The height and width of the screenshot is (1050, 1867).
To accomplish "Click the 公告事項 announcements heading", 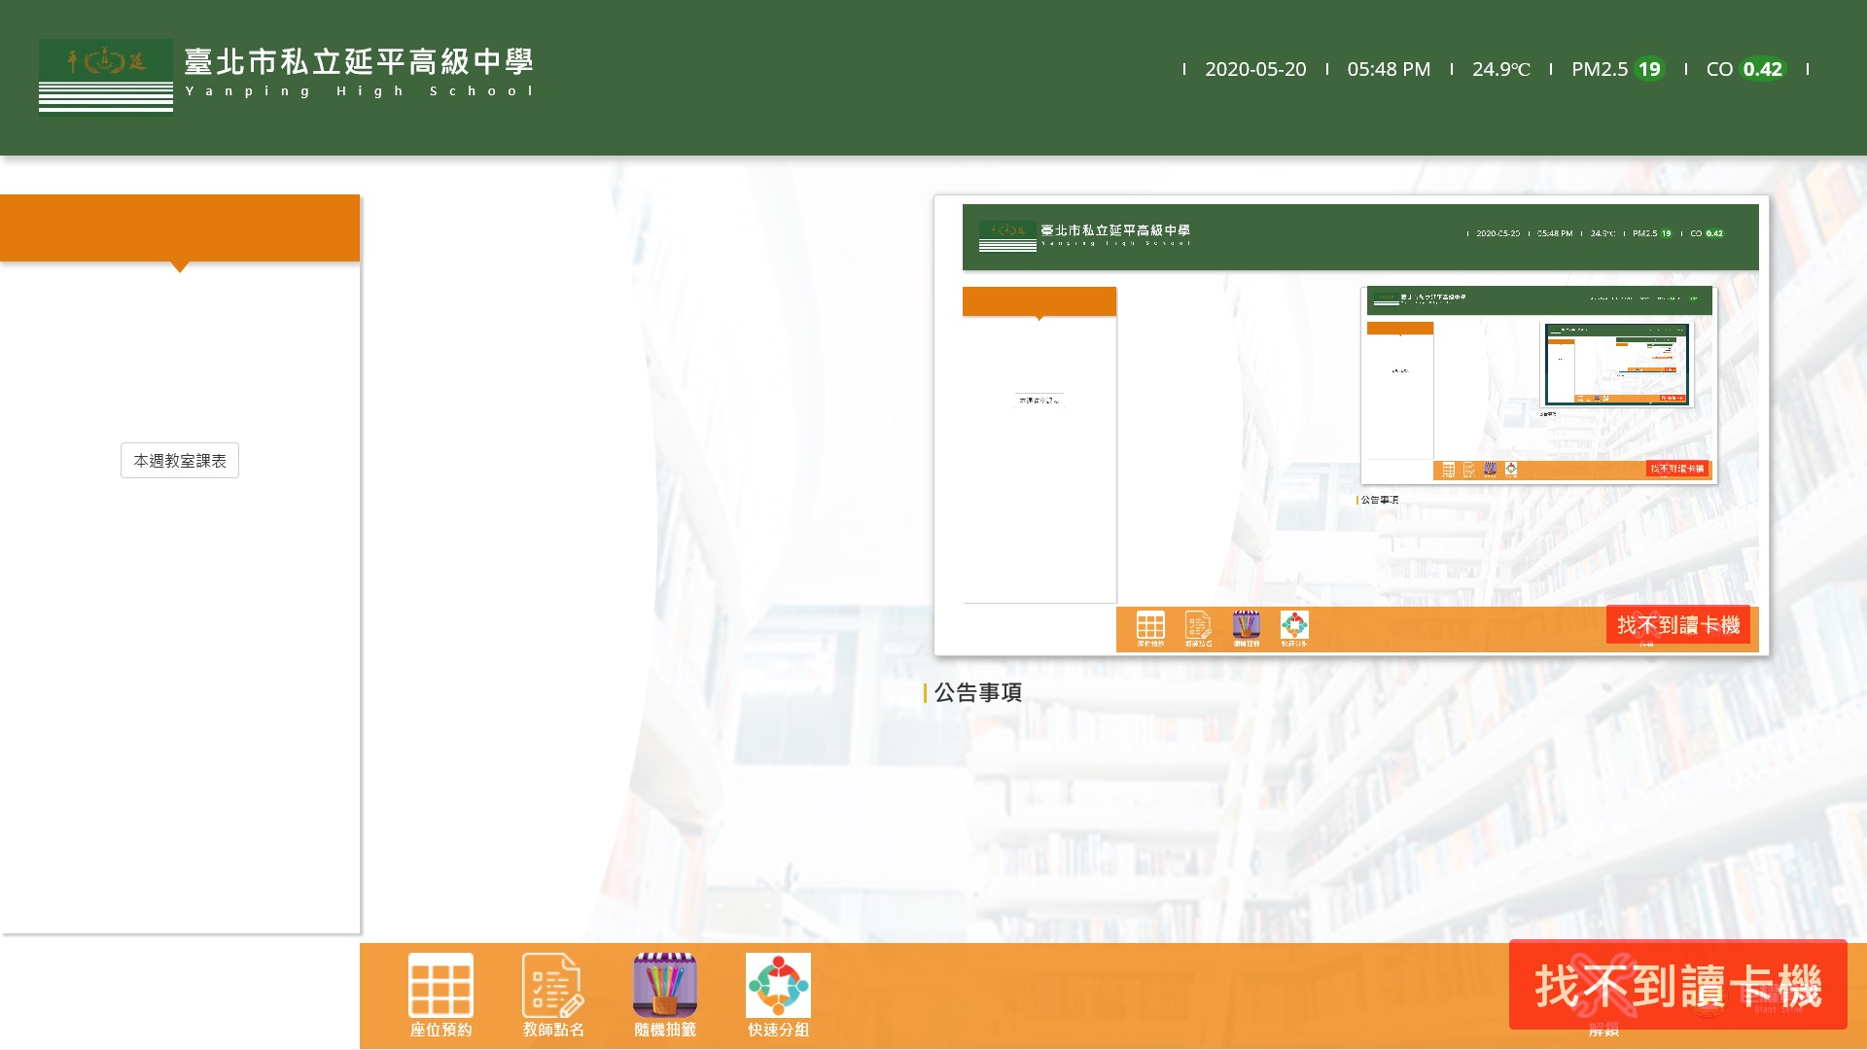I will click(x=977, y=692).
